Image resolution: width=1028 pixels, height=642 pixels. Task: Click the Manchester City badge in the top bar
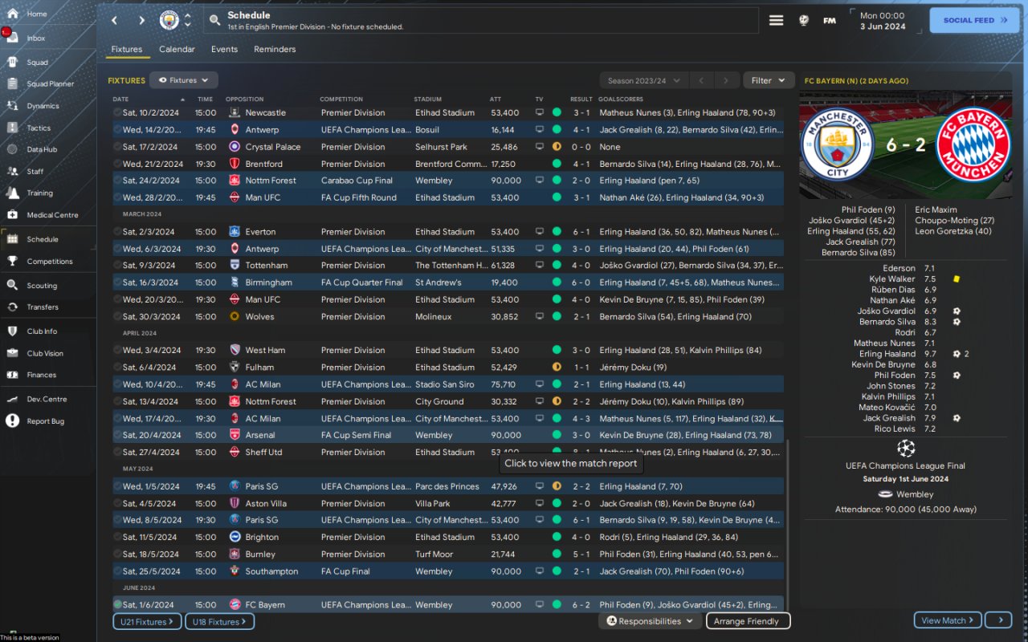[169, 20]
